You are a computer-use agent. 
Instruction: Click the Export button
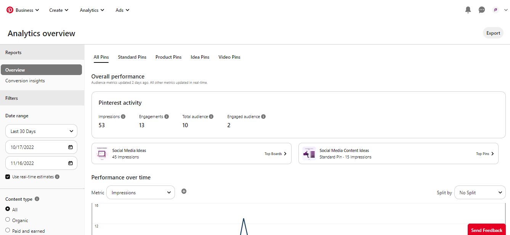(493, 33)
